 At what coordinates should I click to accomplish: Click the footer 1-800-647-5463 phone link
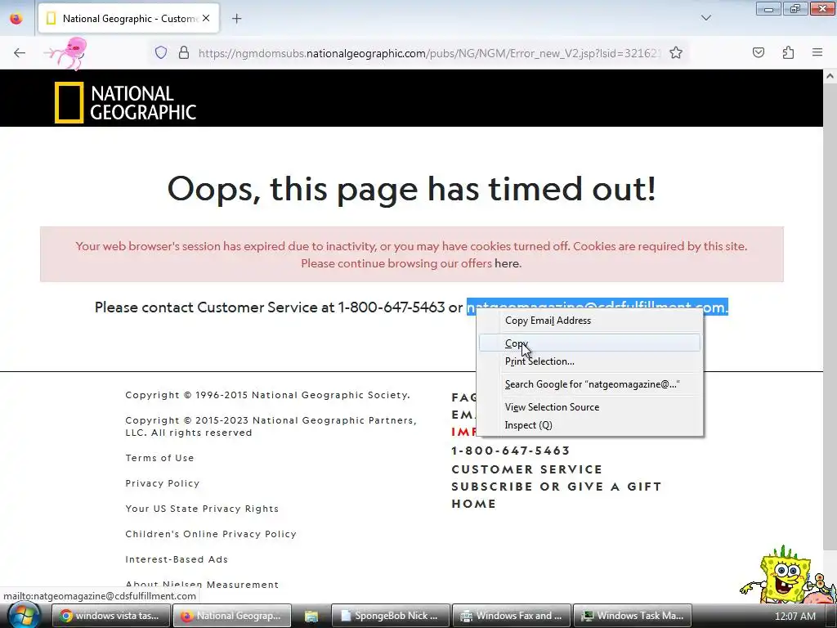511,451
